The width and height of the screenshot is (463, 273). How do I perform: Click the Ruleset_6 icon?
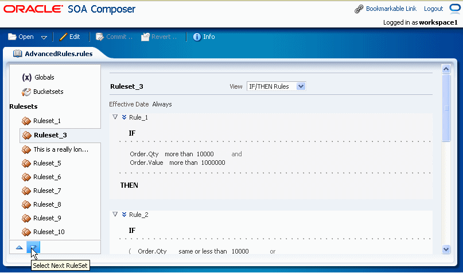[26, 177]
